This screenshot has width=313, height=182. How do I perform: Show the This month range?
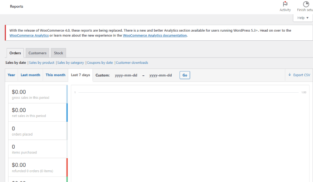[56, 75]
